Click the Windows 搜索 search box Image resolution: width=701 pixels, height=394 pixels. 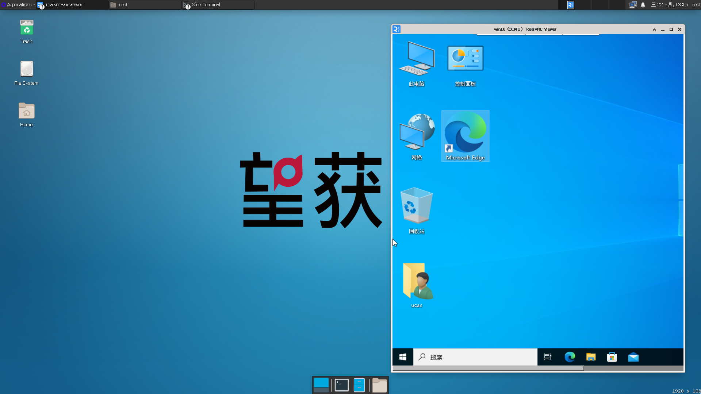point(475,357)
